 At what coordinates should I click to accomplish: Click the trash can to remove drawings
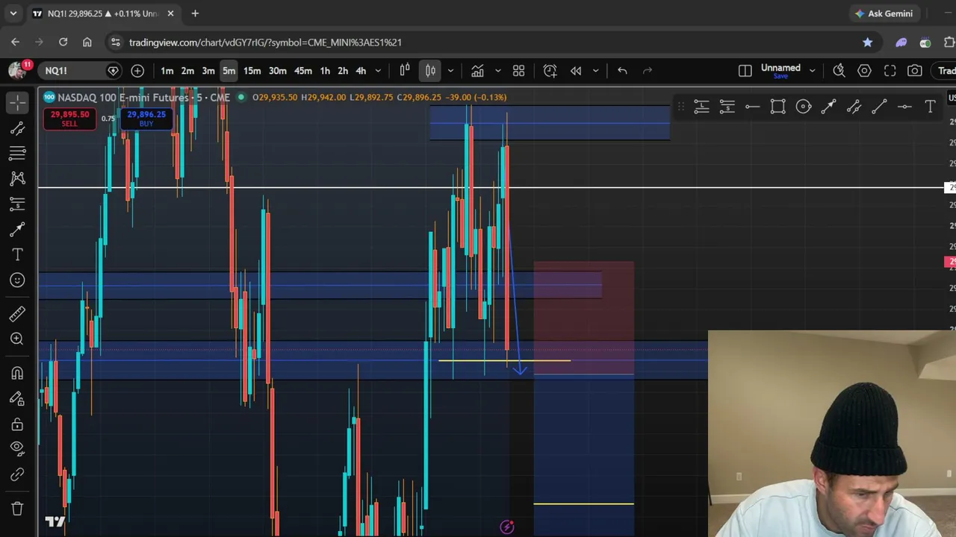coord(17,509)
